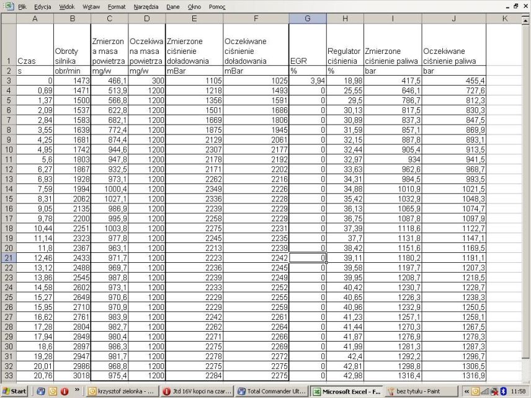Click the cell with value 1316,9
Image resolution: width=531 pixels, height=398 pixels.
tap(454, 376)
